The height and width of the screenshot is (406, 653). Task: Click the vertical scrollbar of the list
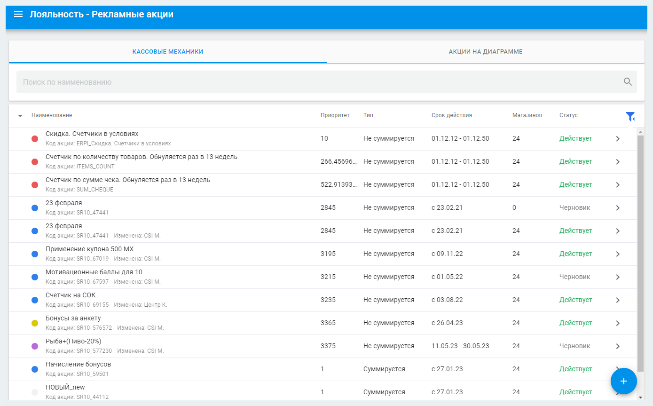tap(640, 254)
